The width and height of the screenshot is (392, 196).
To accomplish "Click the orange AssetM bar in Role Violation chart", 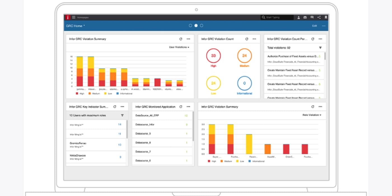I will (x=268, y=149).
